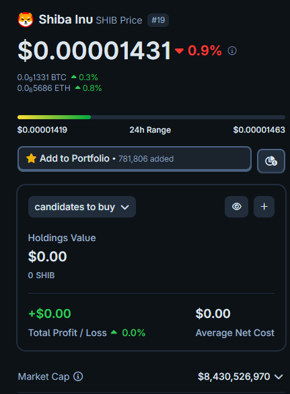
Task: Open the candidates to buy dropdown
Action: pos(82,207)
